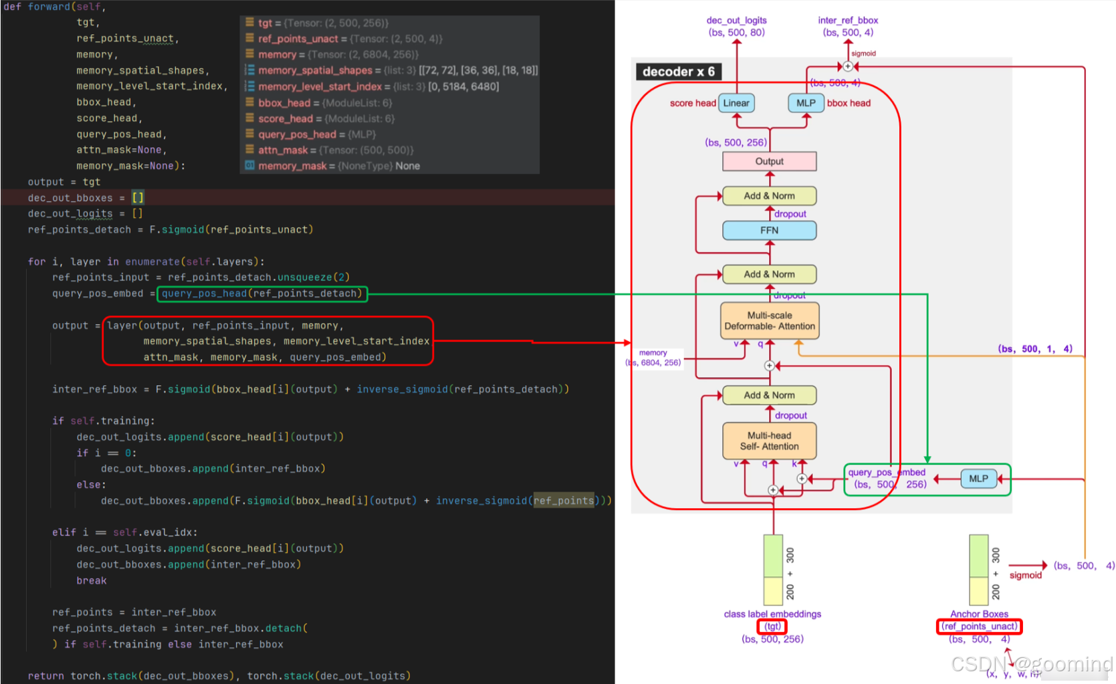
Task: Click the 'query_pos_head(ref_points_detach)' call
Action: coord(261,293)
